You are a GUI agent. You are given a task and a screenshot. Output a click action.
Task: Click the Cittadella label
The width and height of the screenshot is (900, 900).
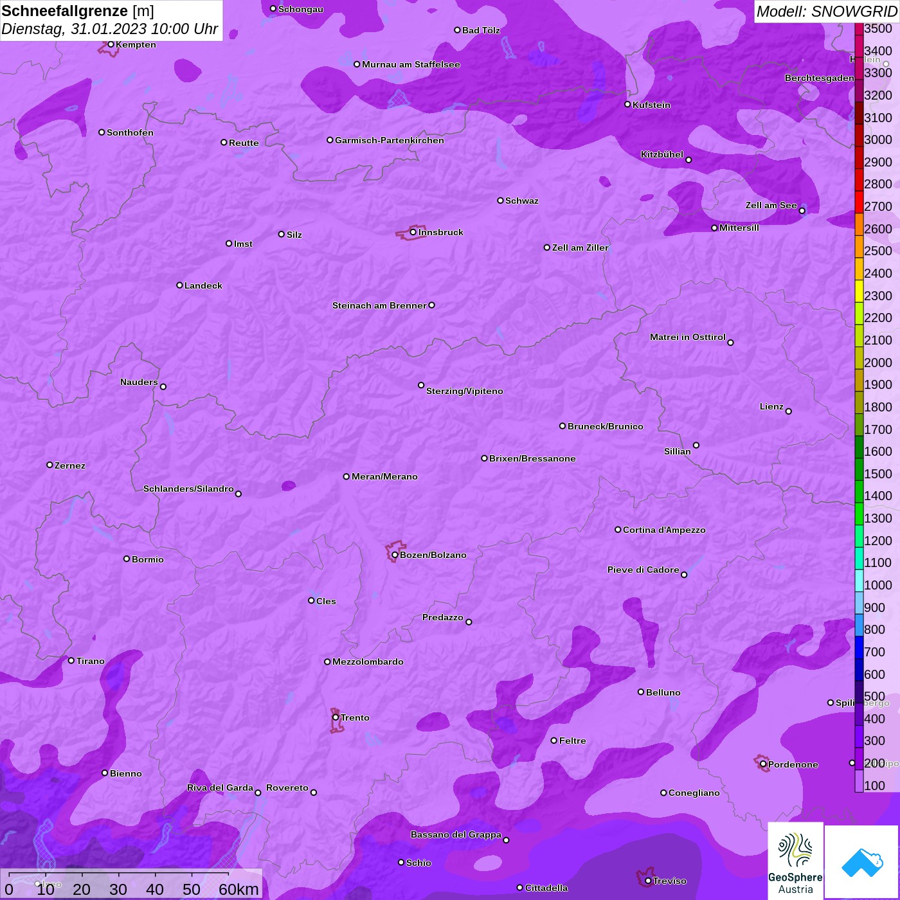(x=546, y=888)
